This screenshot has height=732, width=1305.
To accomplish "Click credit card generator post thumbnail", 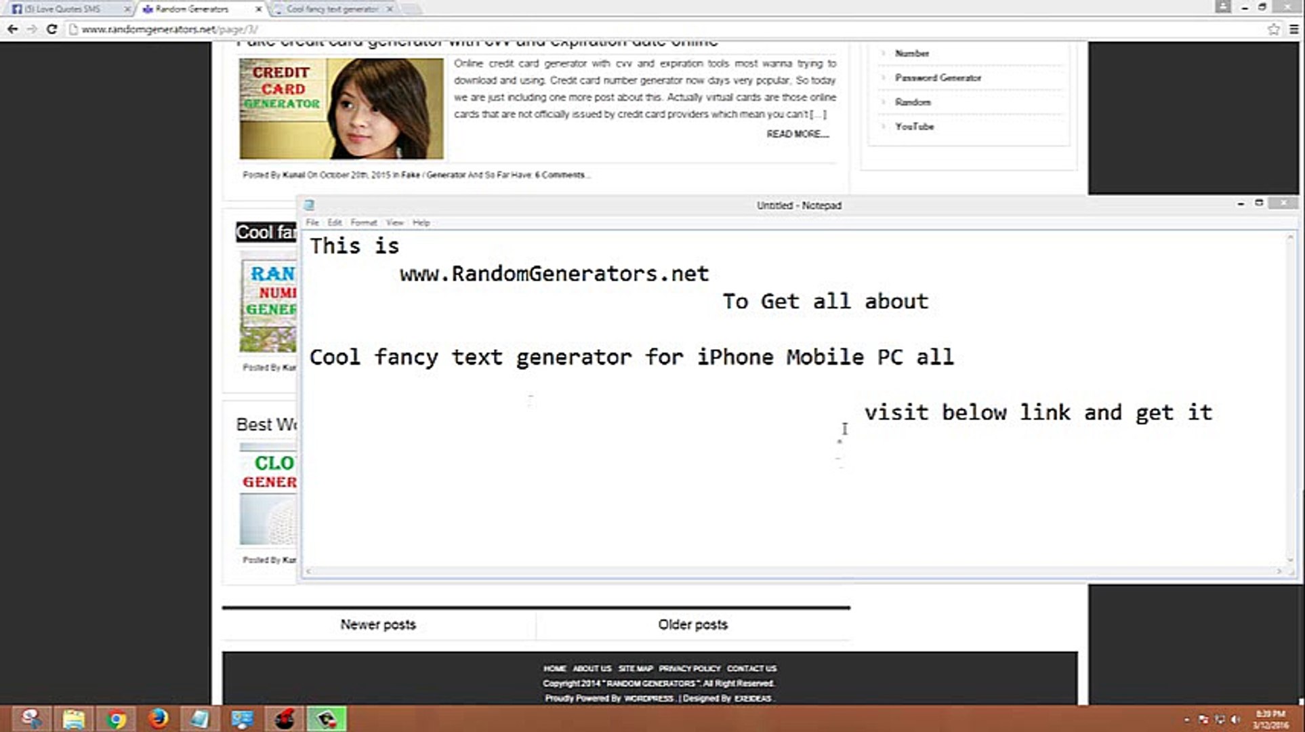I will coord(341,108).
